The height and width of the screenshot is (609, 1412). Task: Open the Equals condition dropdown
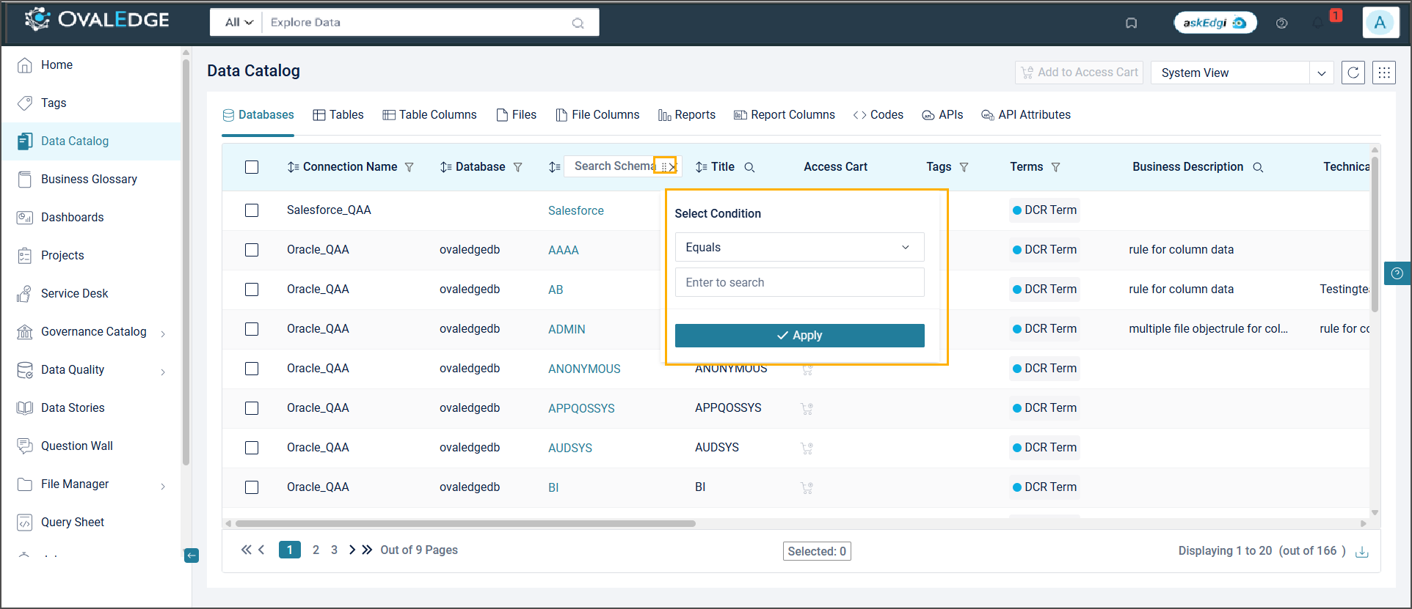click(798, 248)
